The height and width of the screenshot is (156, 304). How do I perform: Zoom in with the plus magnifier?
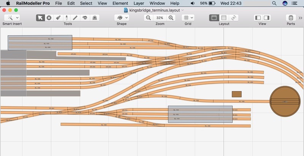[171, 18]
